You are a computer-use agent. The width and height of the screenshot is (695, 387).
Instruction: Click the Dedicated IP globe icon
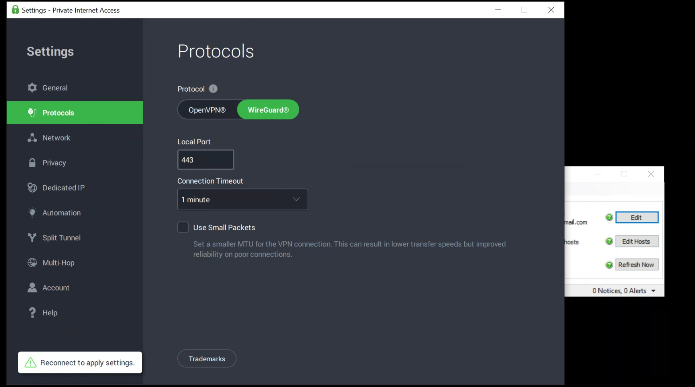(x=32, y=188)
